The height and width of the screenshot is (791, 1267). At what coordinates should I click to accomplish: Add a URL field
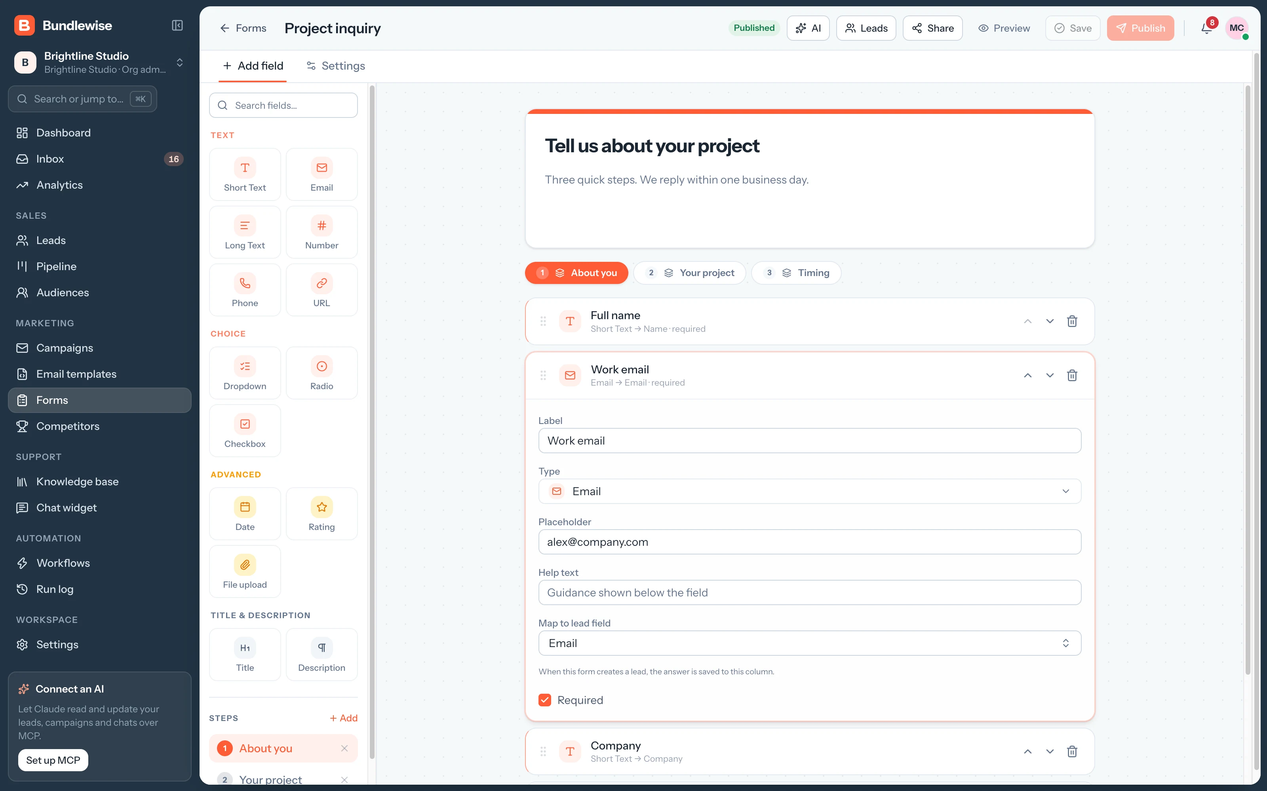tap(322, 290)
